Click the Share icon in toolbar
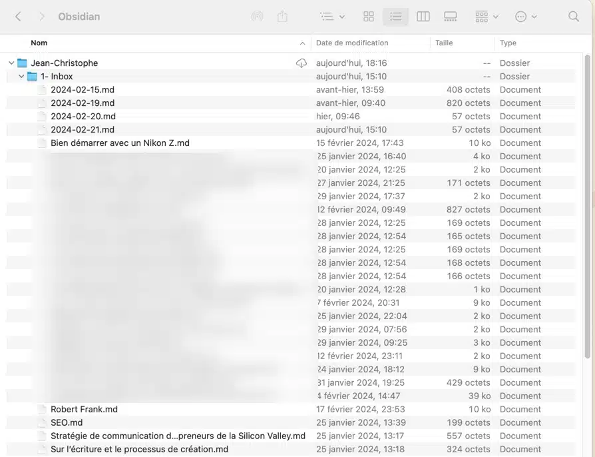595x457 pixels. pos(282,17)
